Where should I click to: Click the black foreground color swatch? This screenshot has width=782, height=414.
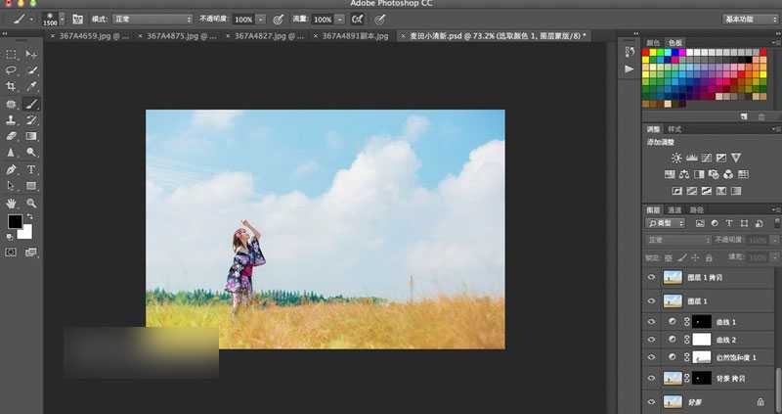15,222
